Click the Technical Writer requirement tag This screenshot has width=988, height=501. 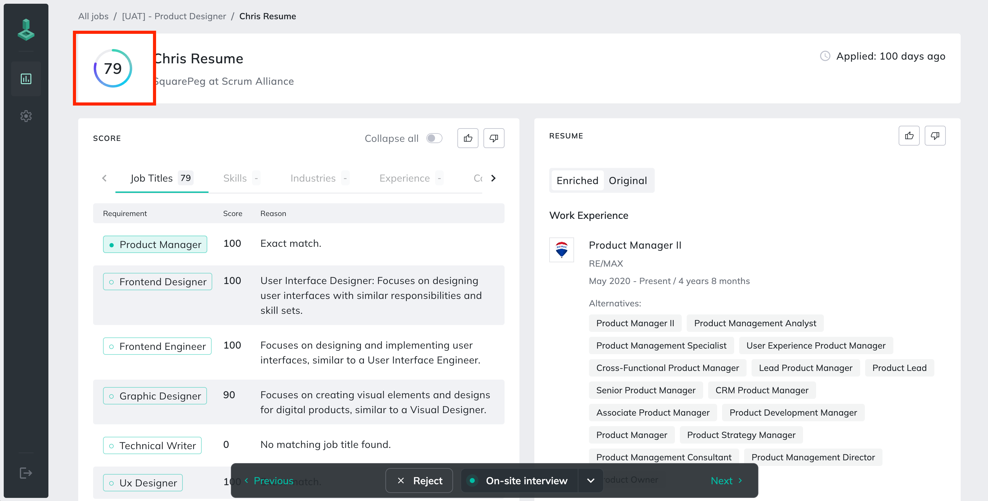[152, 445]
